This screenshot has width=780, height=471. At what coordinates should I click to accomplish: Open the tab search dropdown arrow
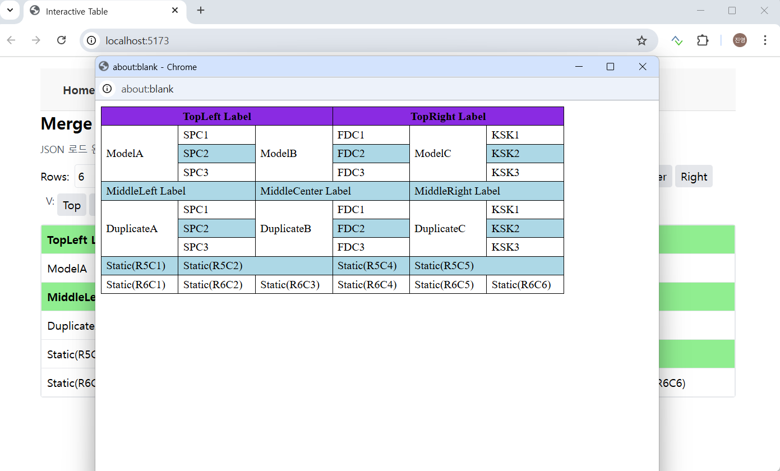pos(10,11)
